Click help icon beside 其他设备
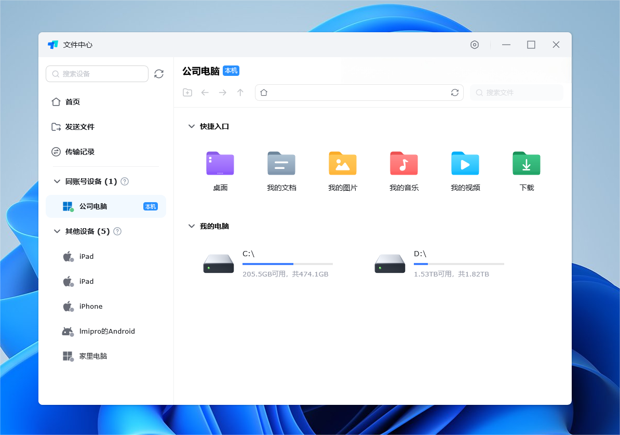The width and height of the screenshot is (620, 435). click(117, 232)
